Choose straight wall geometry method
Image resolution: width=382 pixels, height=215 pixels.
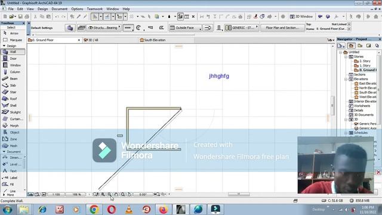(x=128, y=28)
